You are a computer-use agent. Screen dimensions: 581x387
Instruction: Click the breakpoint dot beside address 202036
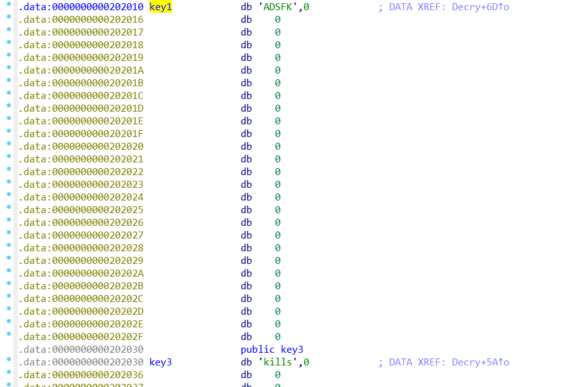pyautogui.click(x=9, y=371)
